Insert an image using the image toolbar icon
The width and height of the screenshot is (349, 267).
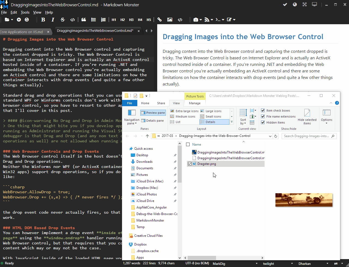click(170, 19)
